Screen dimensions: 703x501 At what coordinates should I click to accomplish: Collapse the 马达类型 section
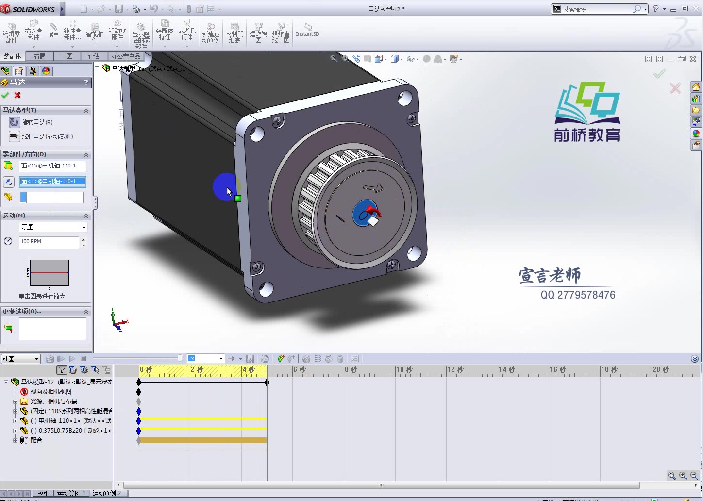pos(86,110)
